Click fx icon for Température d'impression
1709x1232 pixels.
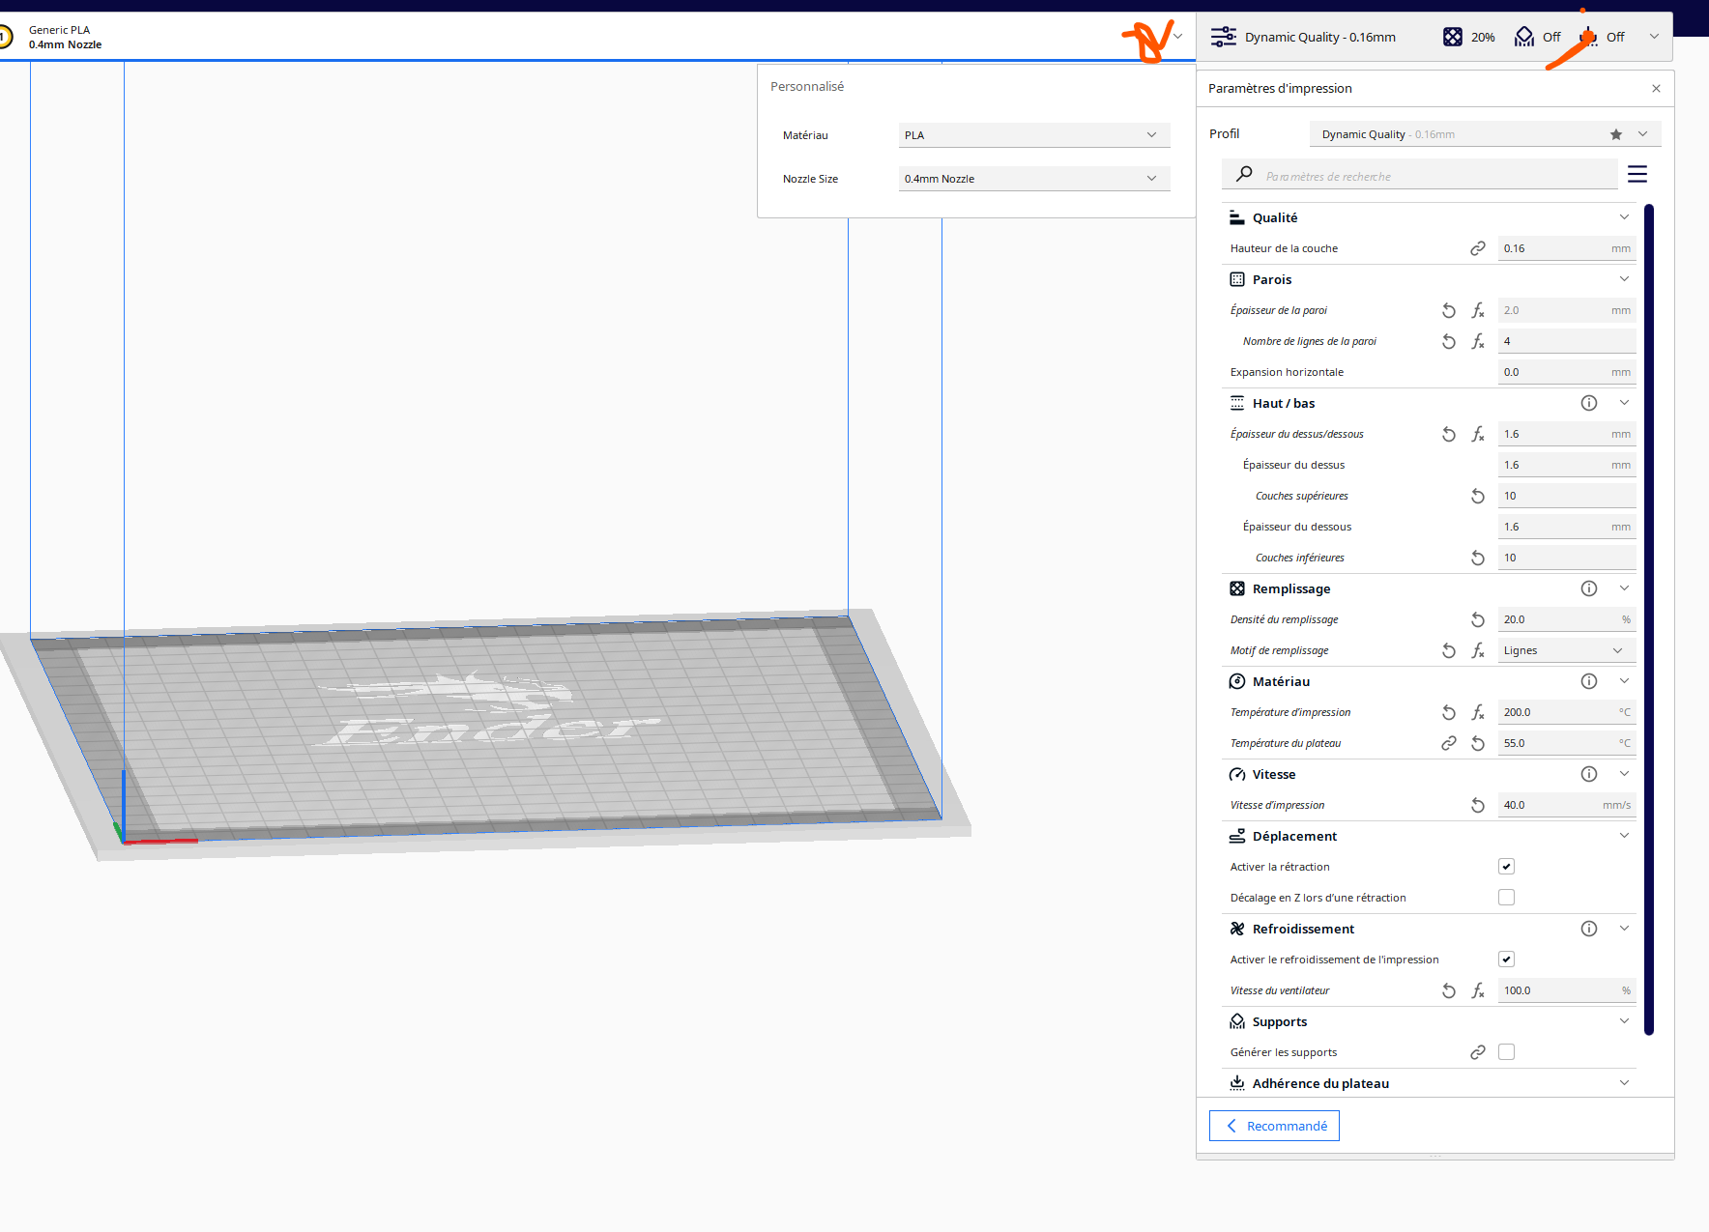click(x=1478, y=712)
